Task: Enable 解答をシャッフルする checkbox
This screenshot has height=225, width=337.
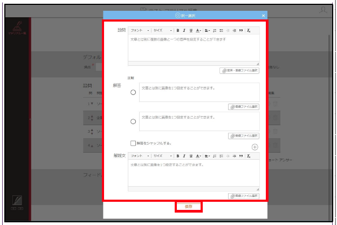Action: tap(133, 143)
